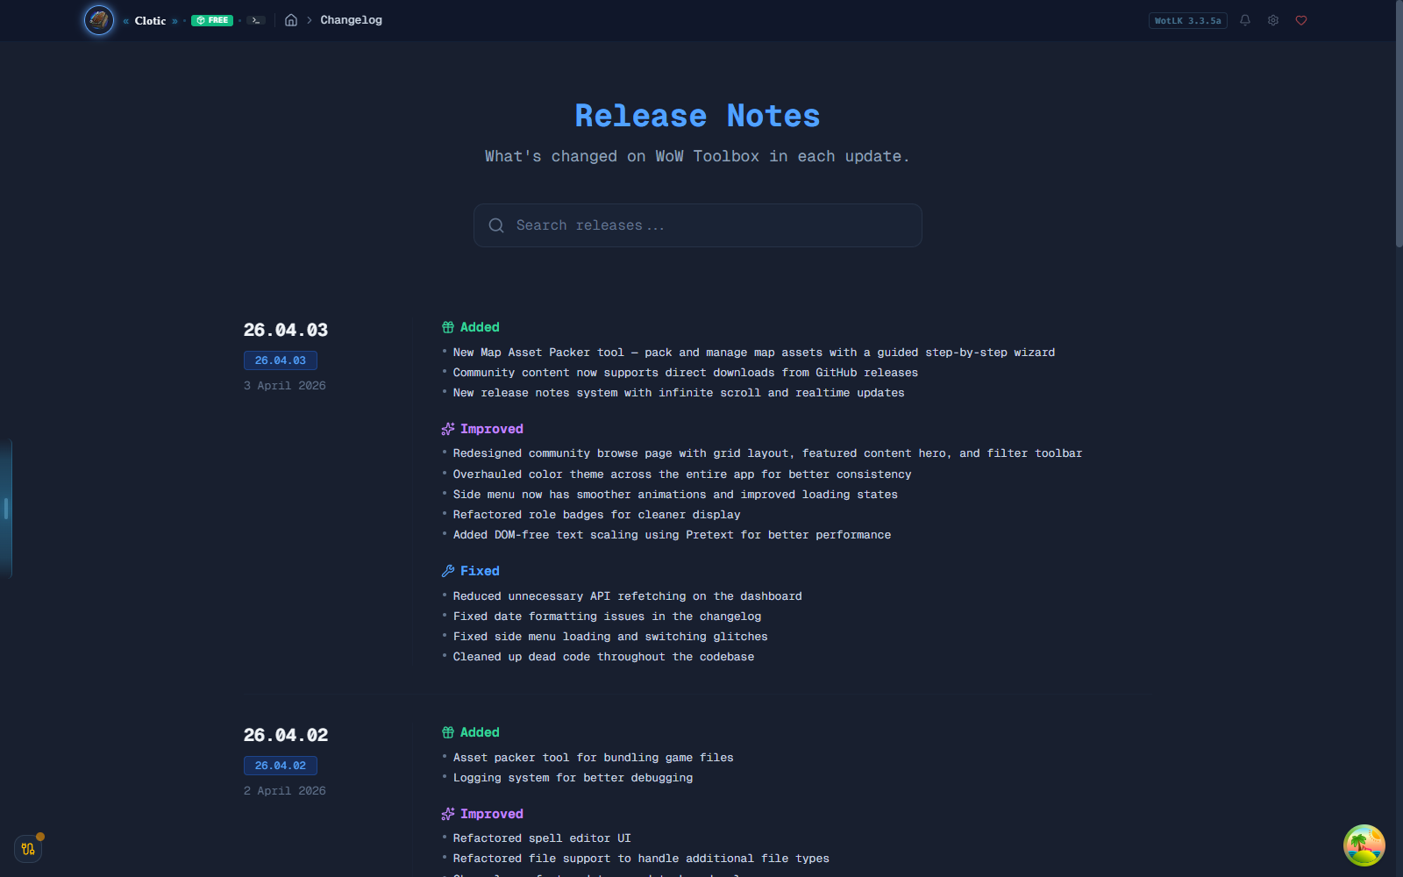Viewport: 1403px width, 877px height.
Task: Open notifications via the bell icon
Action: click(x=1245, y=19)
